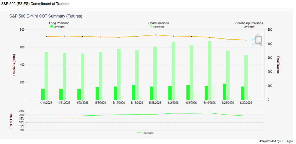Click the 6/23/2026 date label
This screenshot has height=144, width=296.
[x=228, y=103]
